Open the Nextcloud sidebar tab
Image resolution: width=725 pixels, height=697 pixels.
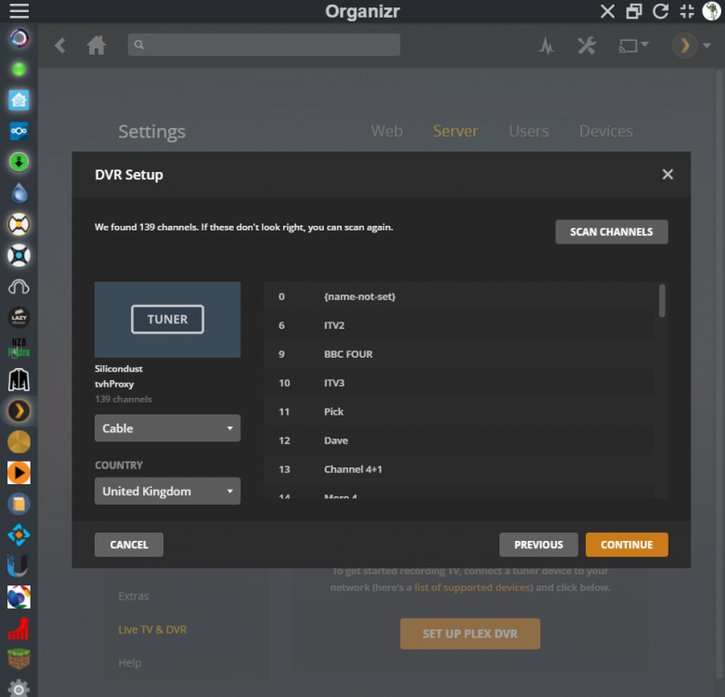tap(19, 131)
